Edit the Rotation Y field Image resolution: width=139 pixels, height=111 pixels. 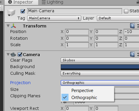pos(106,38)
